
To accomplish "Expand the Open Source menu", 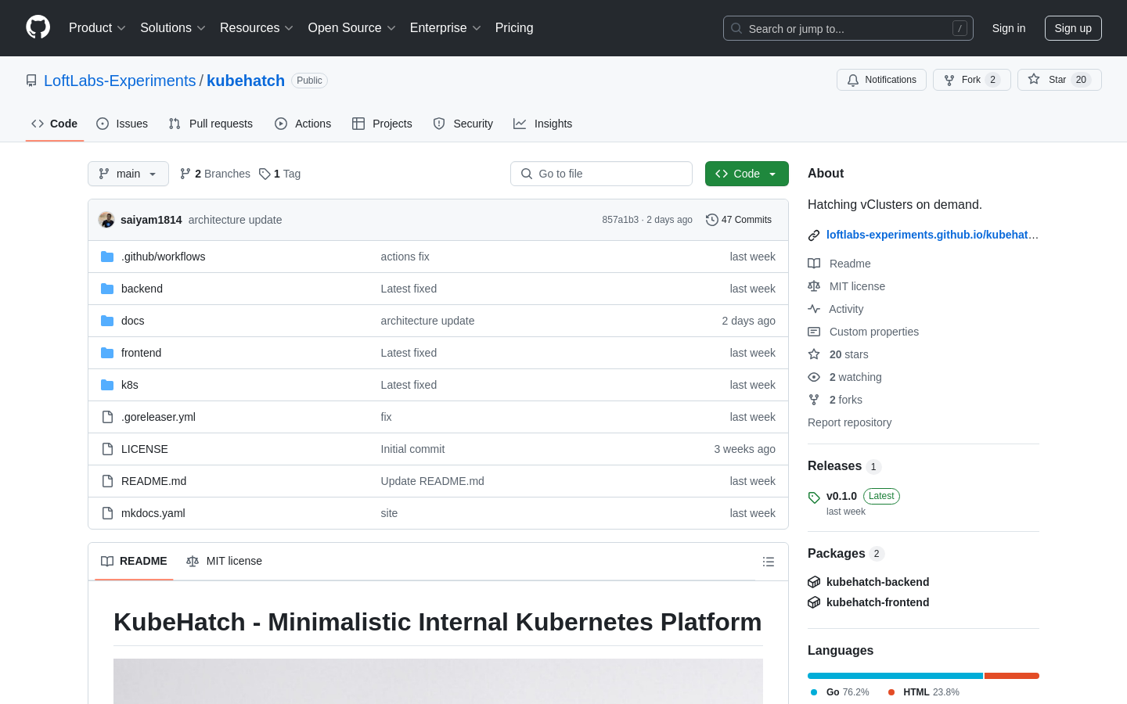I will (x=352, y=27).
